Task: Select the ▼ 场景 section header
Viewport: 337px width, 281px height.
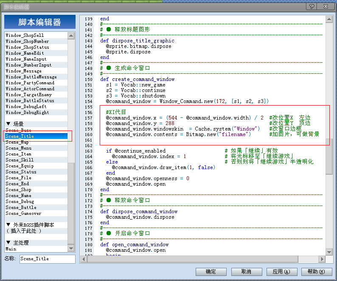Action: pyautogui.click(x=36, y=124)
